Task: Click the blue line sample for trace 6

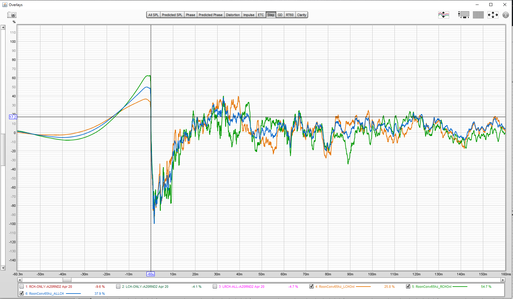Action: point(73,294)
